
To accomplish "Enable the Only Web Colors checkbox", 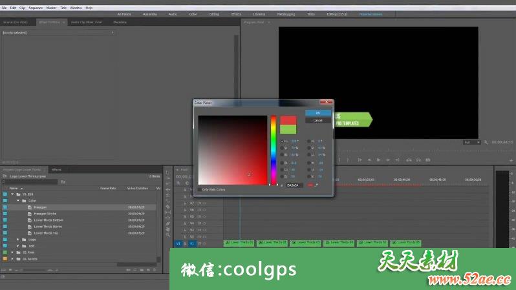I will pyautogui.click(x=200, y=190).
